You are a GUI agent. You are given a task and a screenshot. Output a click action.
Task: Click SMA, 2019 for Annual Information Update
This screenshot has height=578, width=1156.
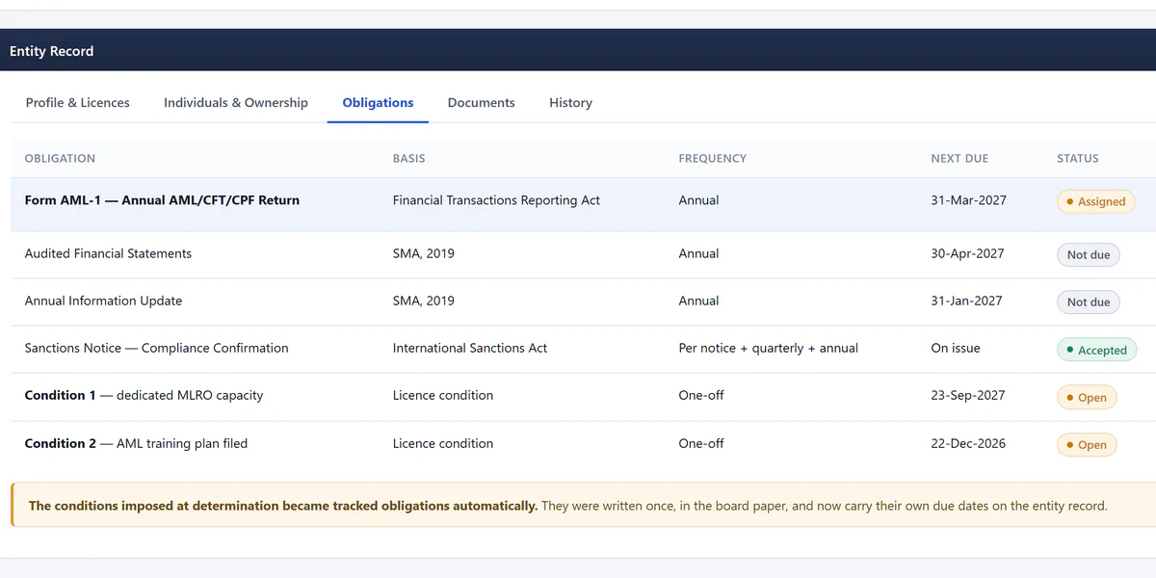(x=423, y=301)
